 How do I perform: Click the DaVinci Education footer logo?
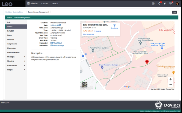pos(167,105)
